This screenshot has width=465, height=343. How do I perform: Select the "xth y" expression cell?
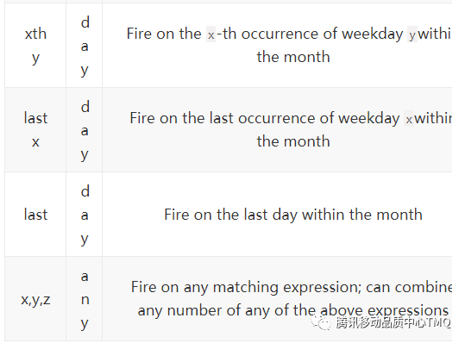pyautogui.click(x=35, y=46)
